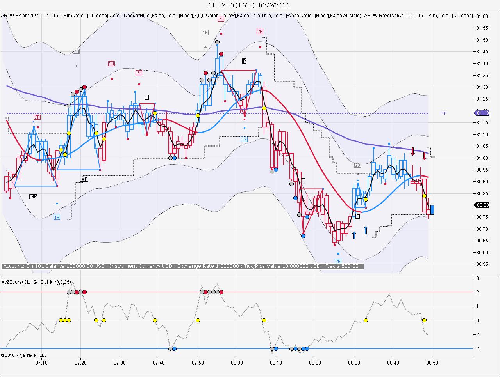Click the black 80.80 last price tag

coord(482,205)
